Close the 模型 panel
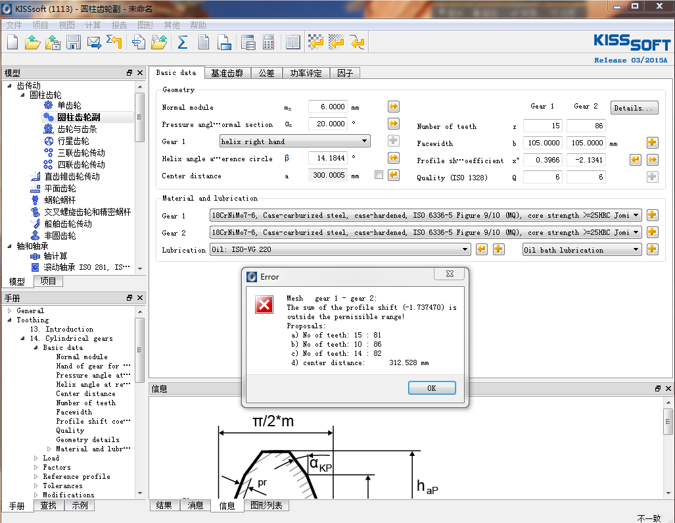Screen dimensions: 675x523 140,73
